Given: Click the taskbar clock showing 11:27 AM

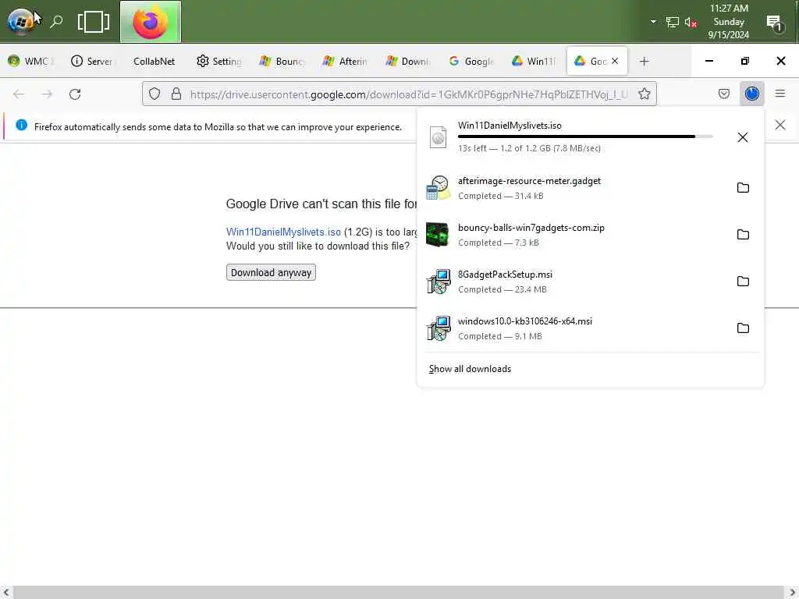Looking at the screenshot, I should pos(729,21).
